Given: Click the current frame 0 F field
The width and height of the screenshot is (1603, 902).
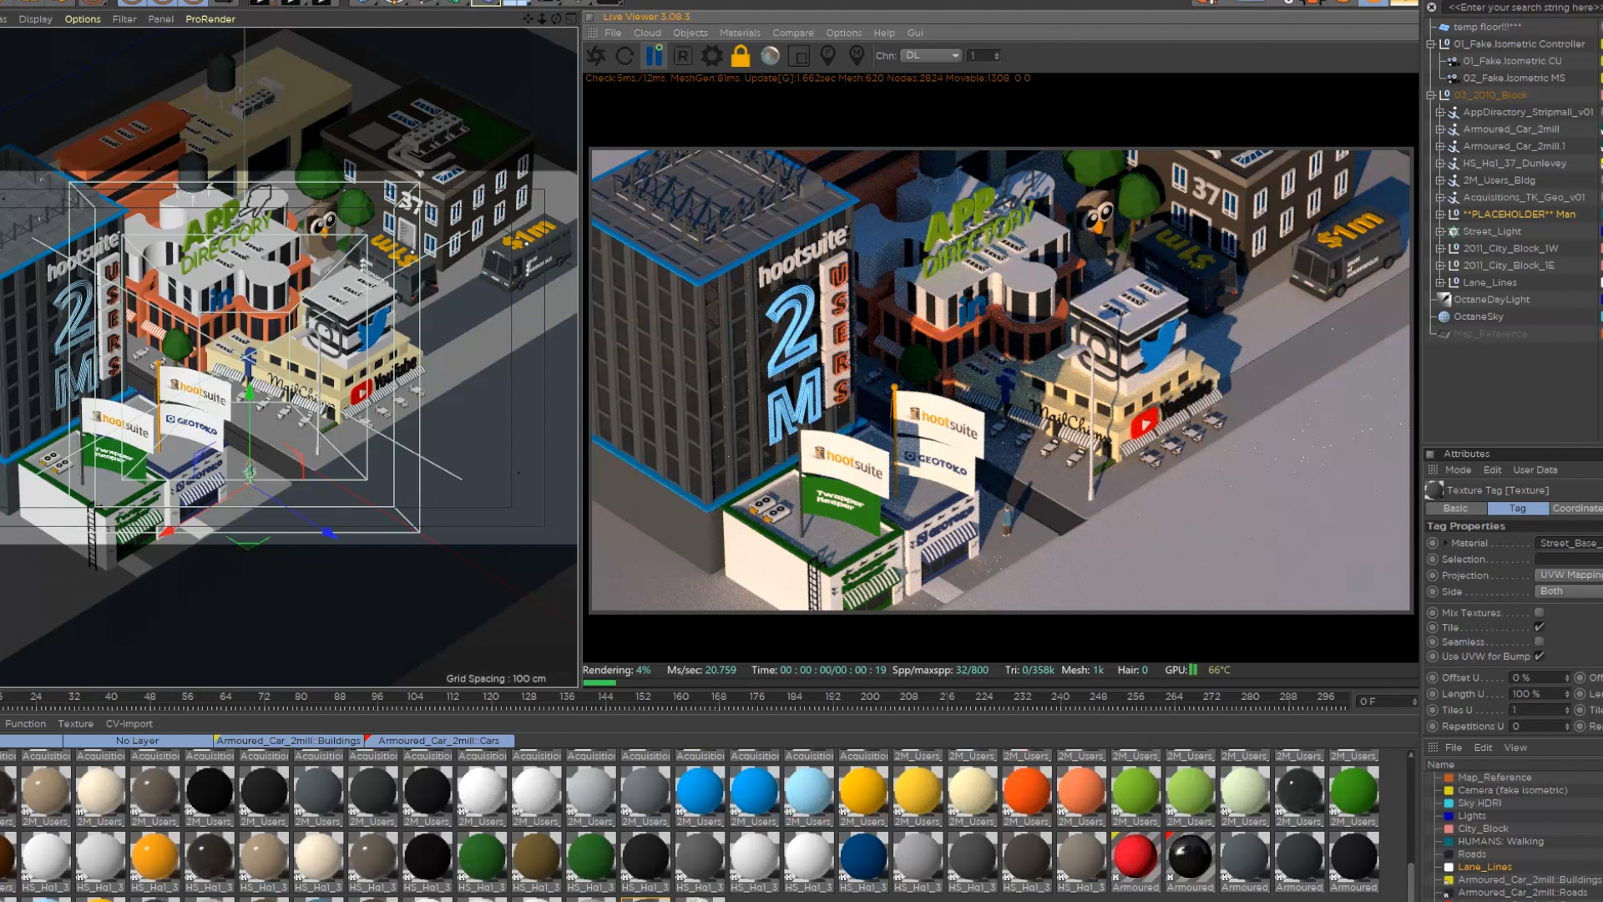Looking at the screenshot, I should click(1386, 702).
